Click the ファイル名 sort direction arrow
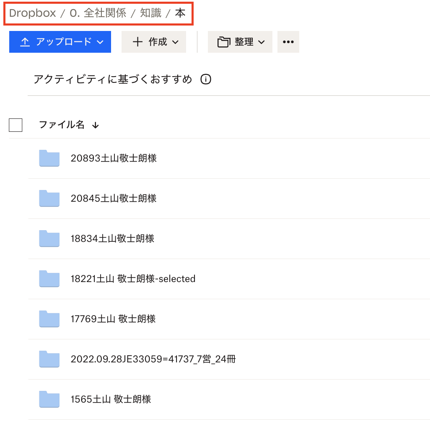 96,125
